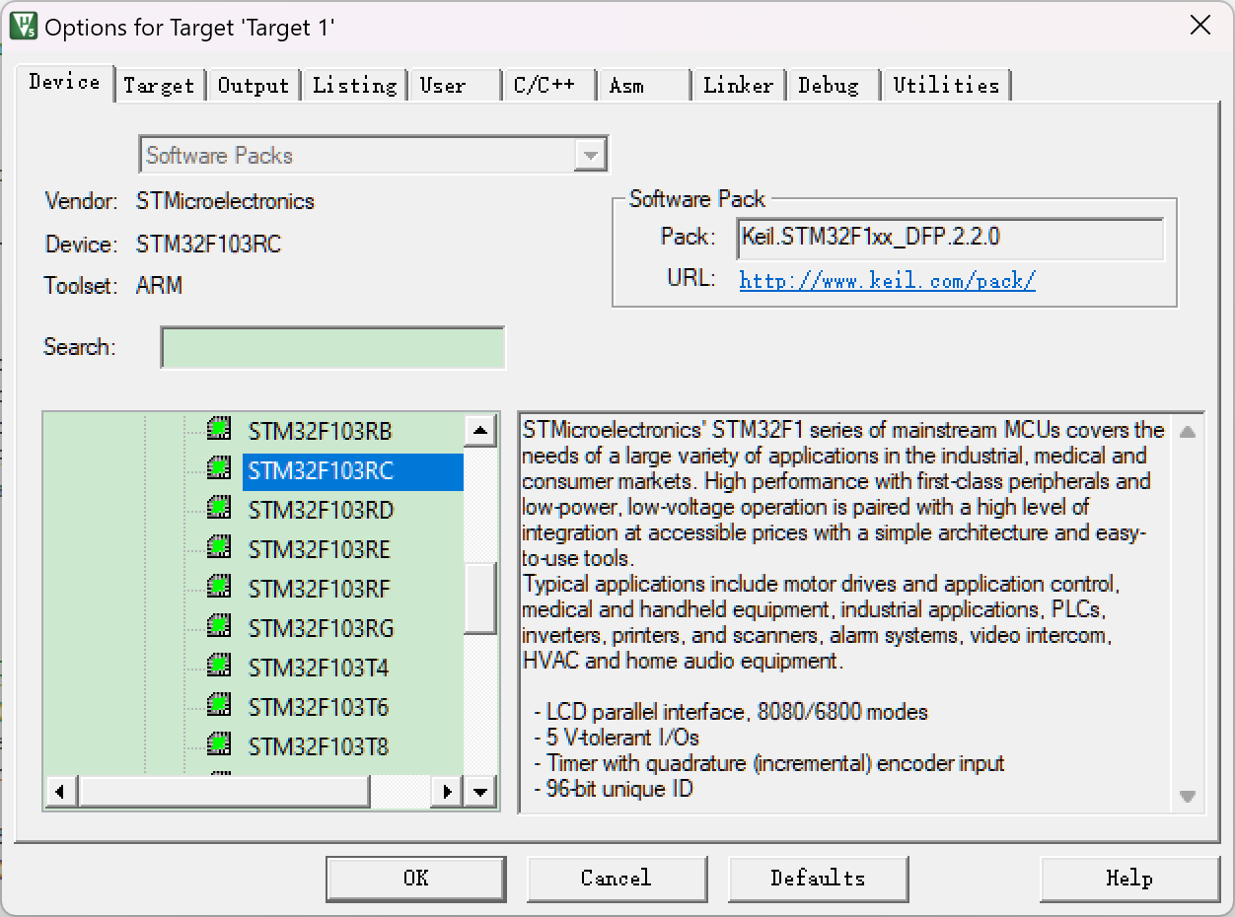Click the ARM toolset value text

(159, 286)
